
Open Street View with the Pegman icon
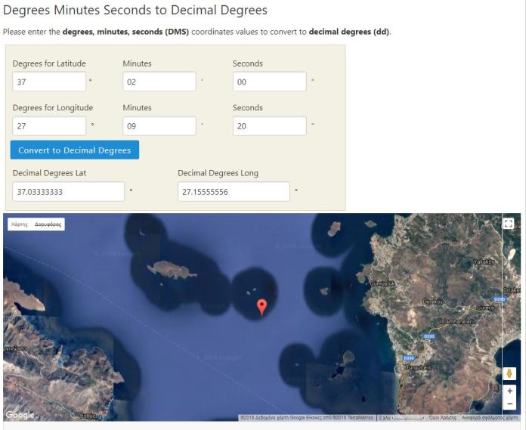pyautogui.click(x=509, y=374)
